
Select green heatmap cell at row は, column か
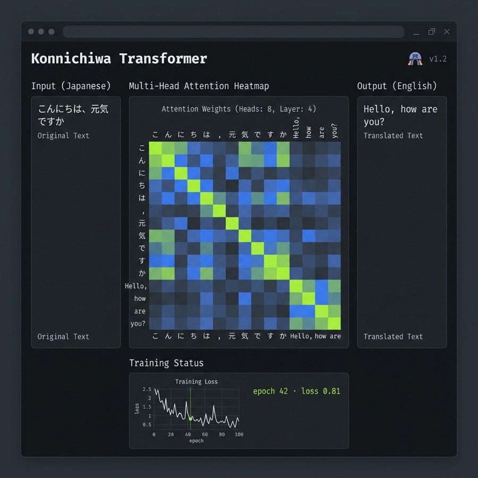283,198
